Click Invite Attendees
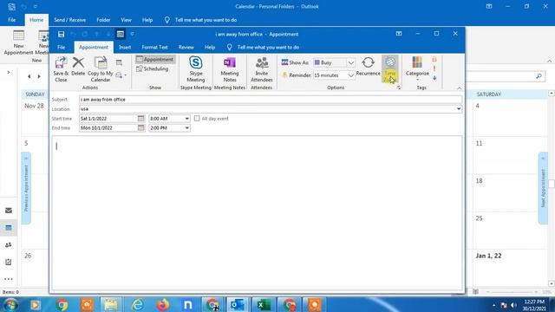This screenshot has width=555, height=312. tap(262, 69)
